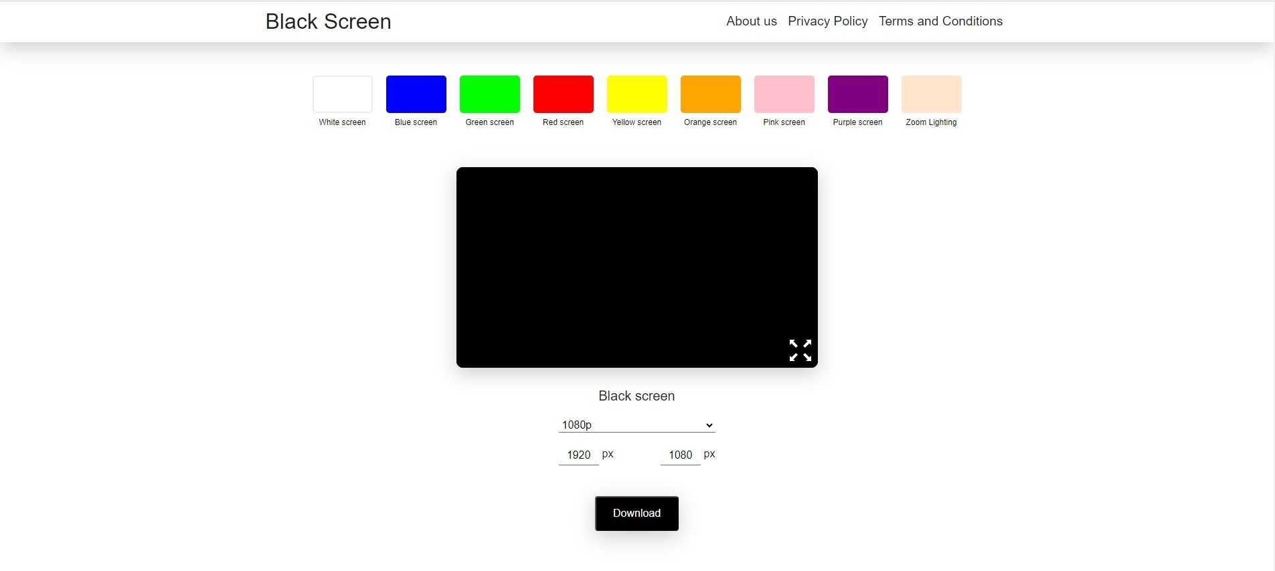Viewport: 1275px width, 571px height.
Task: Go to the Privacy Policy link
Action: pos(827,21)
